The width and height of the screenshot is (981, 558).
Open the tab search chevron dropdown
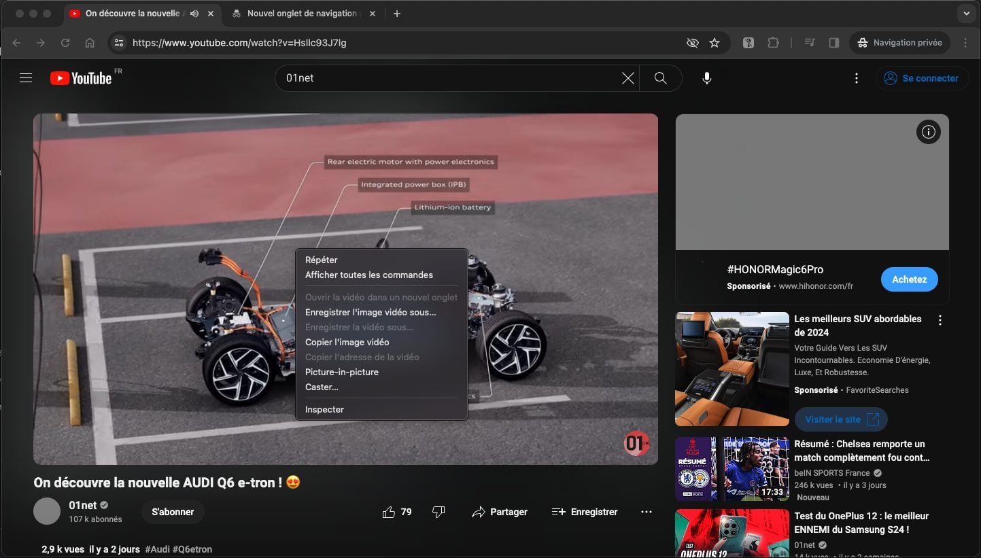[965, 14]
